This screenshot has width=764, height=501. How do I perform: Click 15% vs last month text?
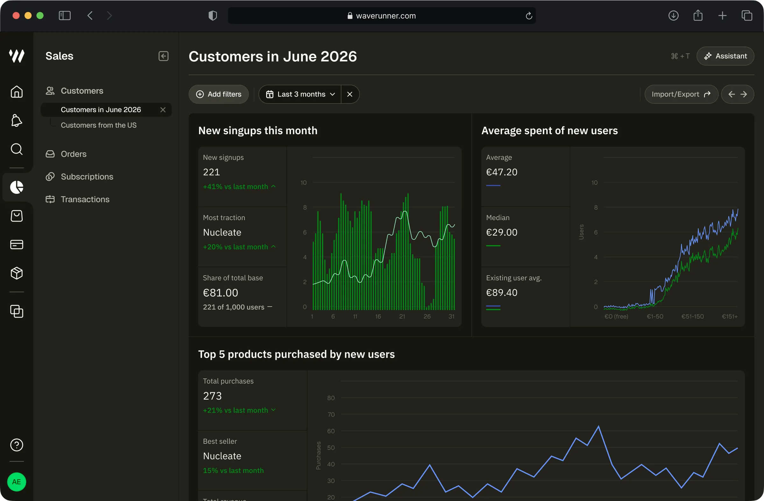tap(233, 470)
